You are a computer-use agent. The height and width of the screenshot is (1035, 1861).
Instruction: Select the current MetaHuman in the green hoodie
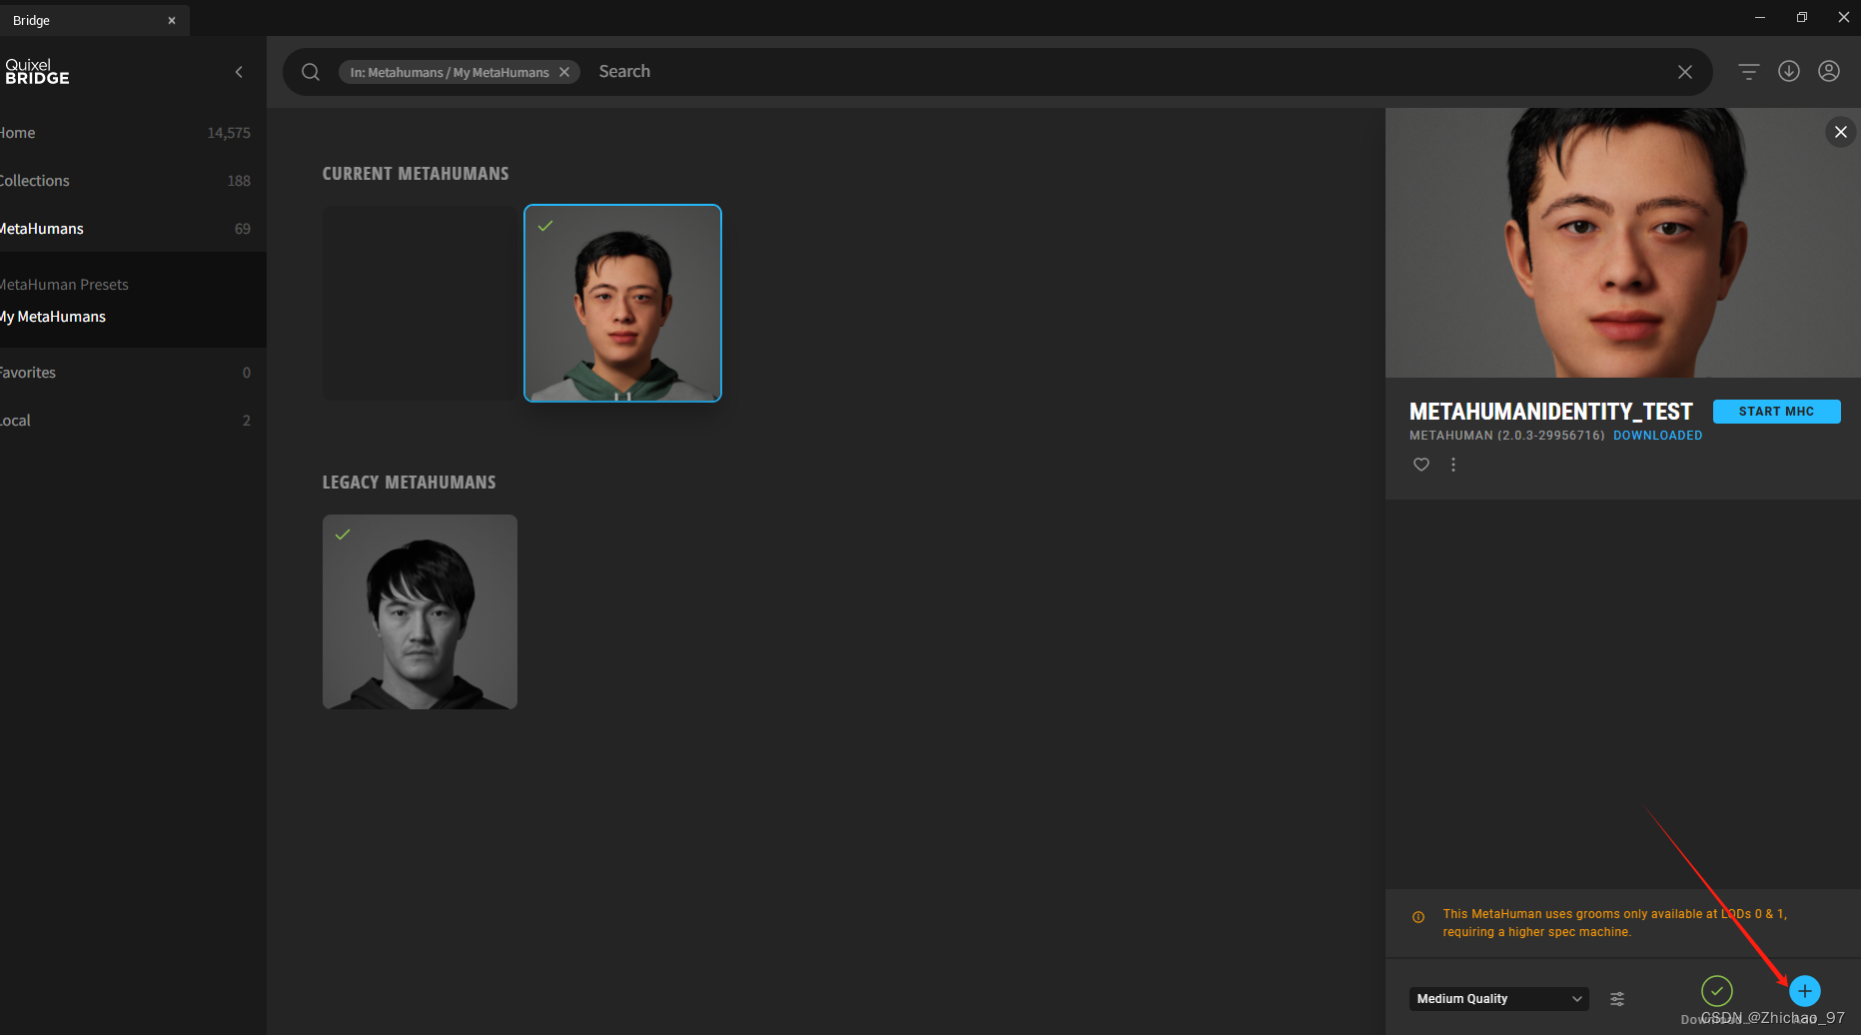[x=622, y=304]
